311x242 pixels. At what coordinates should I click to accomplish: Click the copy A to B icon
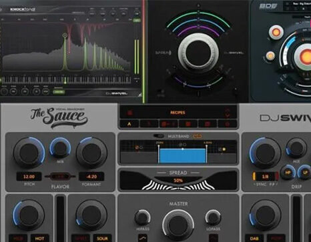pos(168,124)
